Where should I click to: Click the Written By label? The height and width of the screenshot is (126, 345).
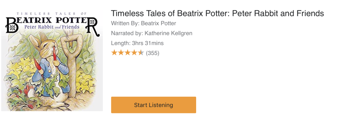125,23
